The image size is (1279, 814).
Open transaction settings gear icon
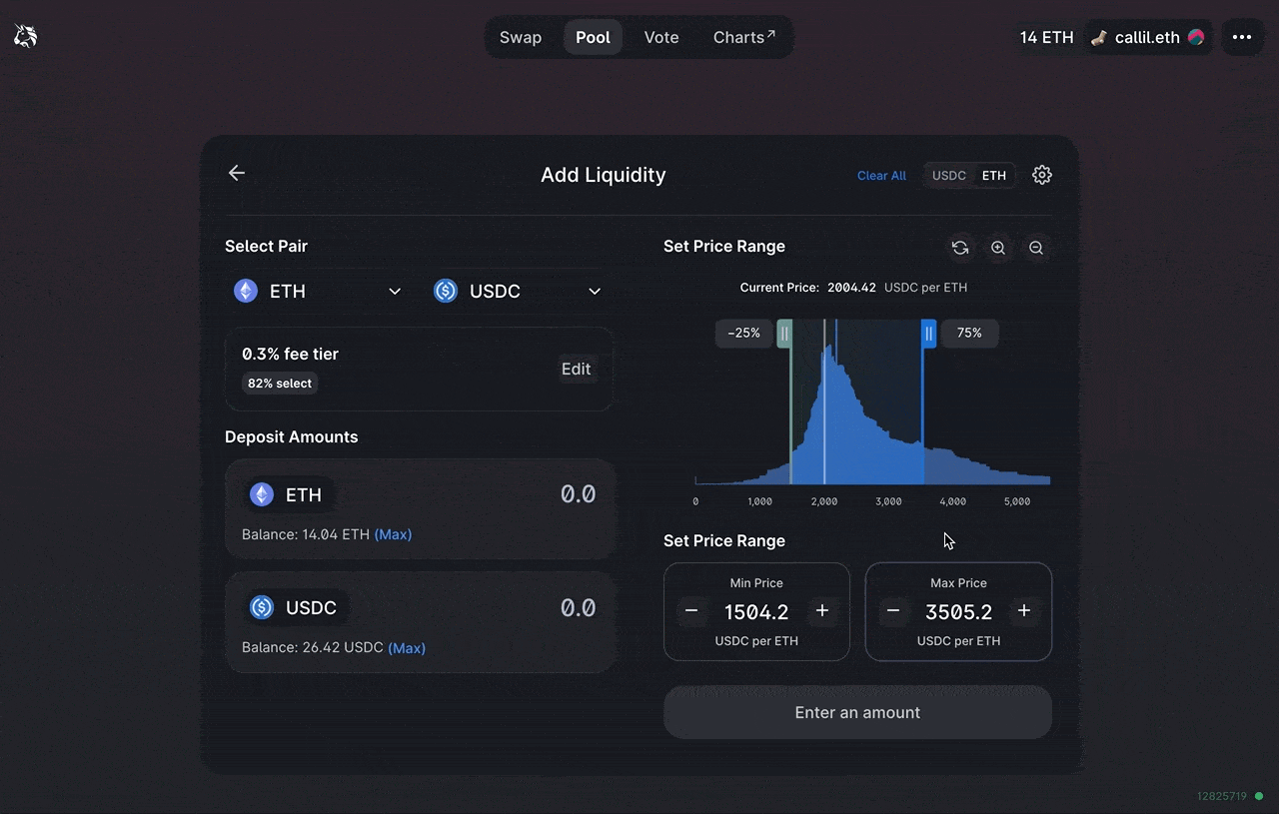(x=1041, y=175)
